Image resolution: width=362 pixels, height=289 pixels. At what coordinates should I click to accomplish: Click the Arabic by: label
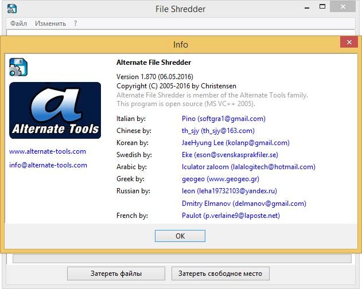pyautogui.click(x=131, y=167)
